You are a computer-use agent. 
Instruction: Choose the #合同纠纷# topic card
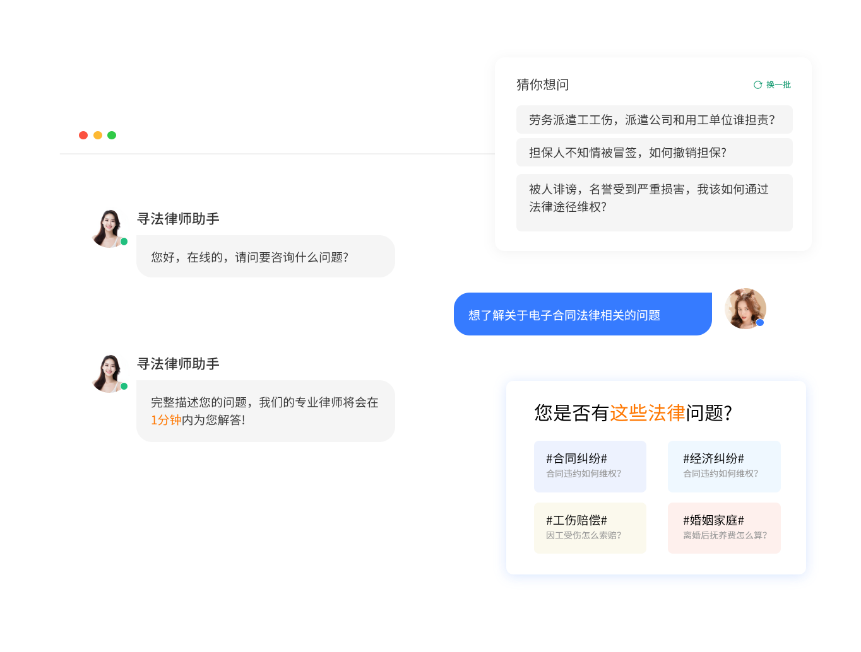click(x=590, y=467)
